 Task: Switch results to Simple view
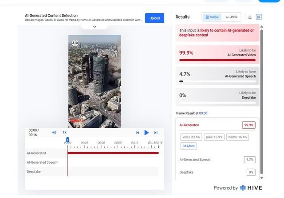coord(212,17)
